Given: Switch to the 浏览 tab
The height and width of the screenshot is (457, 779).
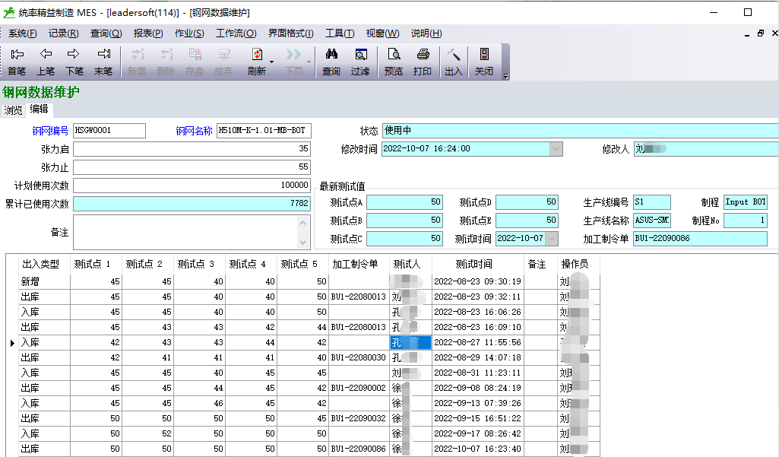Looking at the screenshot, I should pos(14,110).
